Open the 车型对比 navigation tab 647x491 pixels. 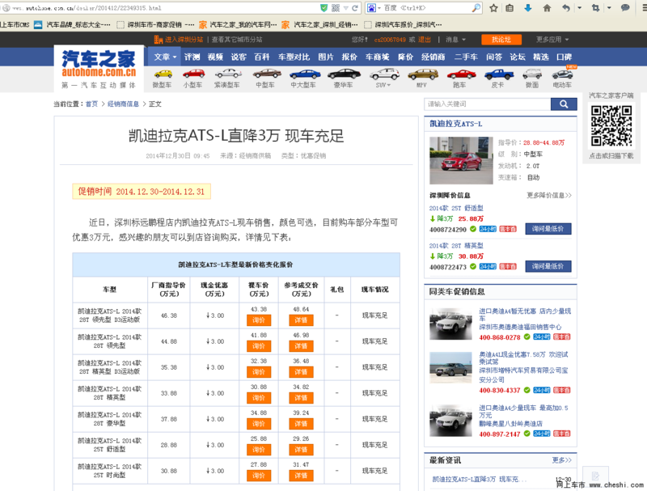tap(294, 57)
